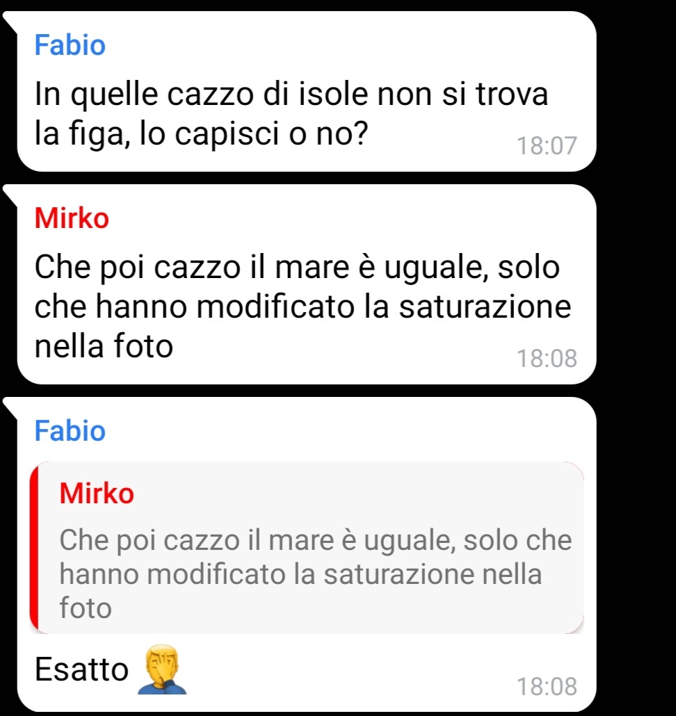Tap Fabio's name above the quoted reply

click(70, 430)
